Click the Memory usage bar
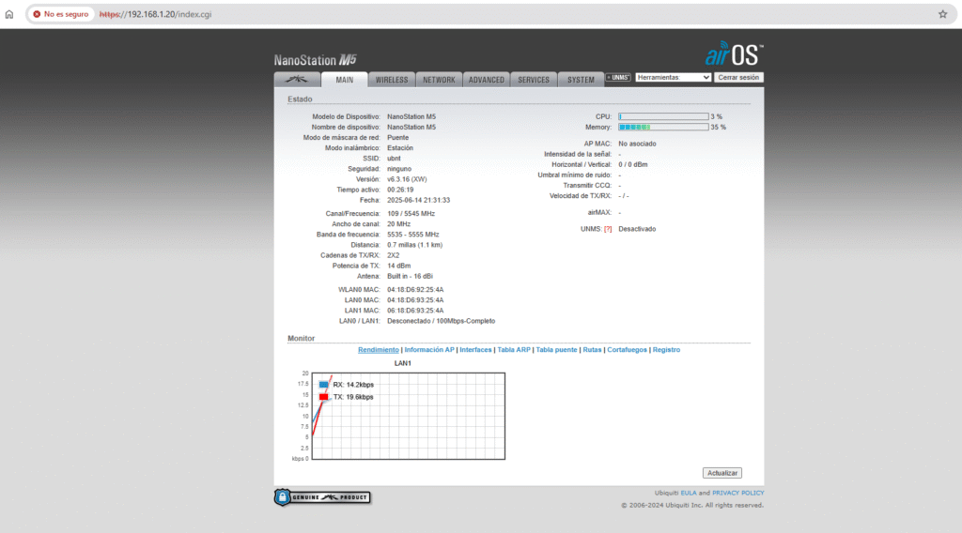Image resolution: width=962 pixels, height=533 pixels. [663, 127]
